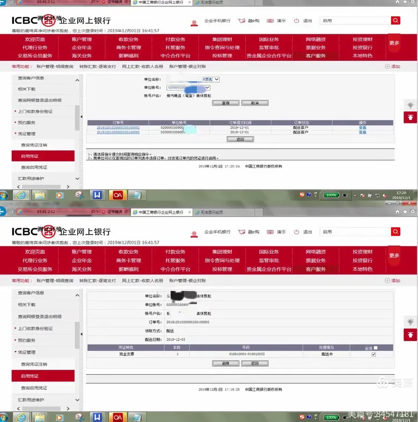Open 客户服务 menu in the lower window
418x422 pixels.
point(315,269)
